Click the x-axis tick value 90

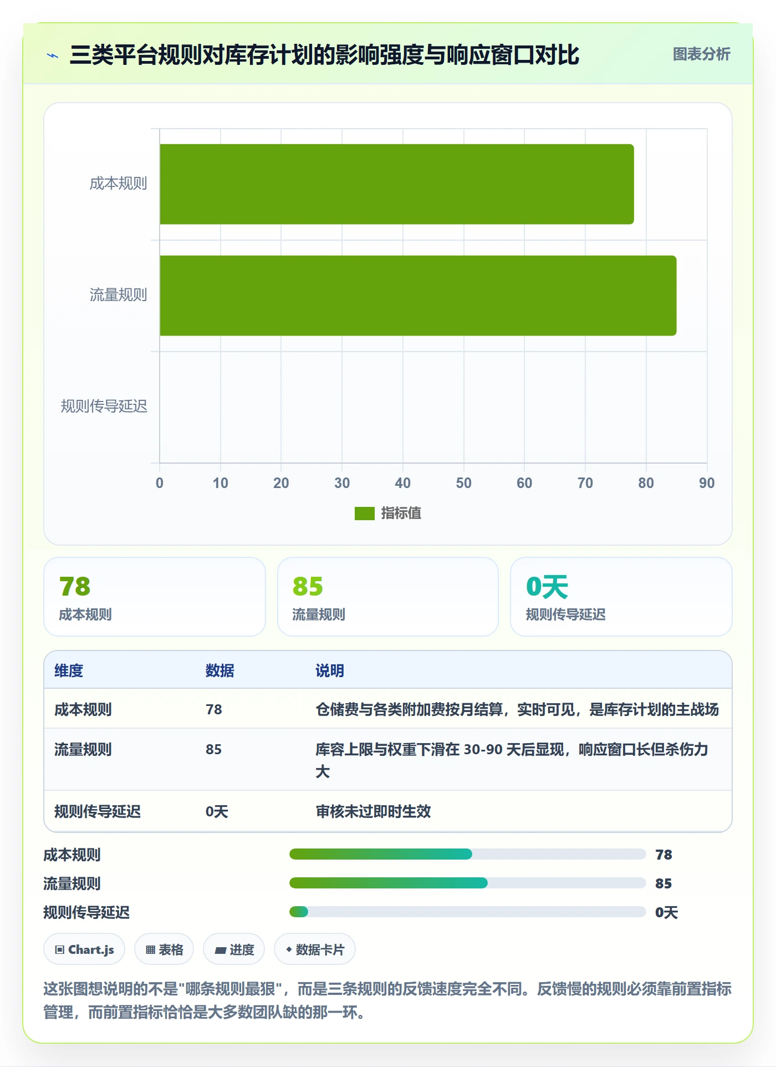click(707, 483)
